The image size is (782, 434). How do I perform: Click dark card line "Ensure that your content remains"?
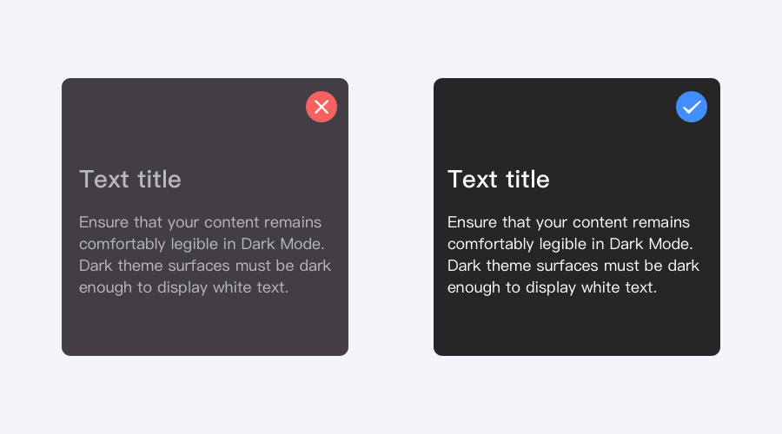pos(568,222)
